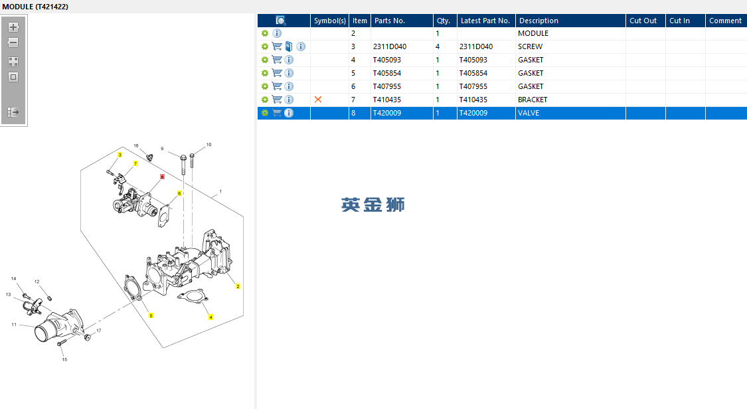Add SCREW 2311D040 to cart
Viewport: 747px width, 409px height.
pos(277,46)
